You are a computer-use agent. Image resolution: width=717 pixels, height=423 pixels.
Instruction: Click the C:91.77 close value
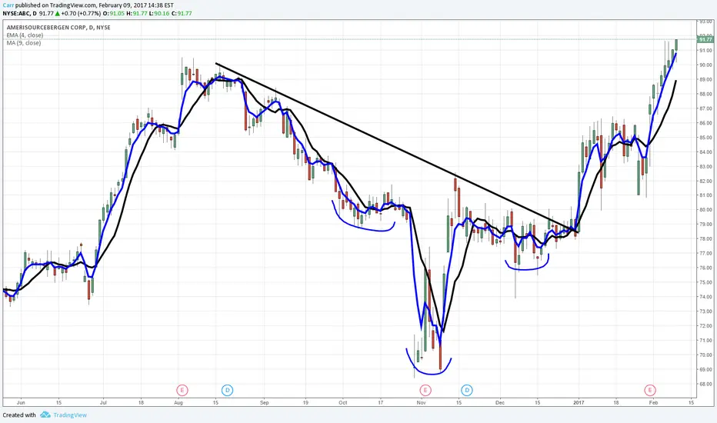pyautogui.click(x=182, y=13)
